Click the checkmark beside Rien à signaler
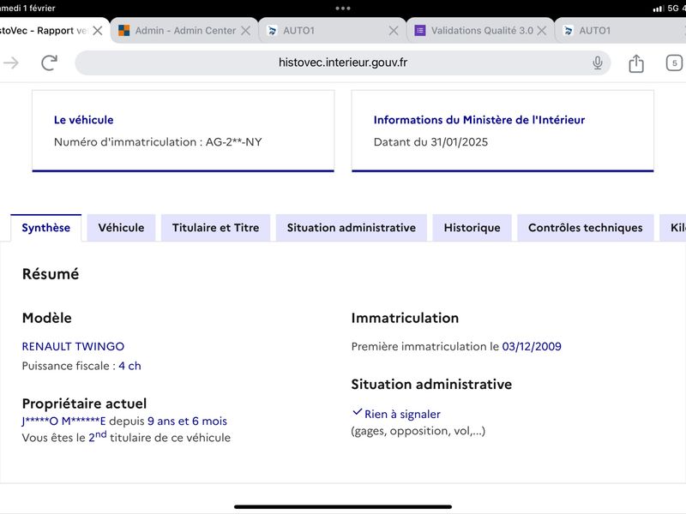686x514 pixels. pyautogui.click(x=357, y=412)
